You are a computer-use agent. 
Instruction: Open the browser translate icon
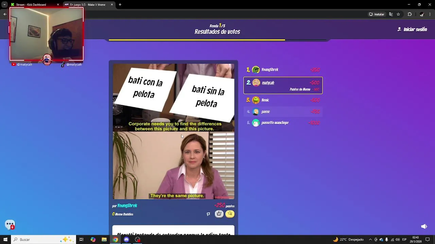click(x=391, y=14)
